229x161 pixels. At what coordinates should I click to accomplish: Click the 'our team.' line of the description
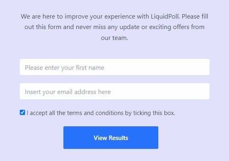click(115, 38)
